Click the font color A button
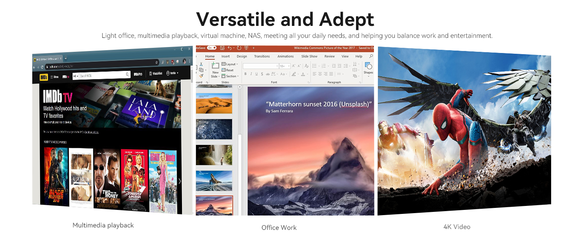 [303, 74]
